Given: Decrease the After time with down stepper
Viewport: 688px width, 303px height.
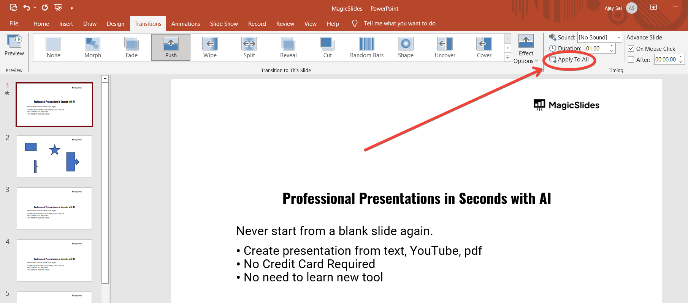Looking at the screenshot, I should (681, 62).
